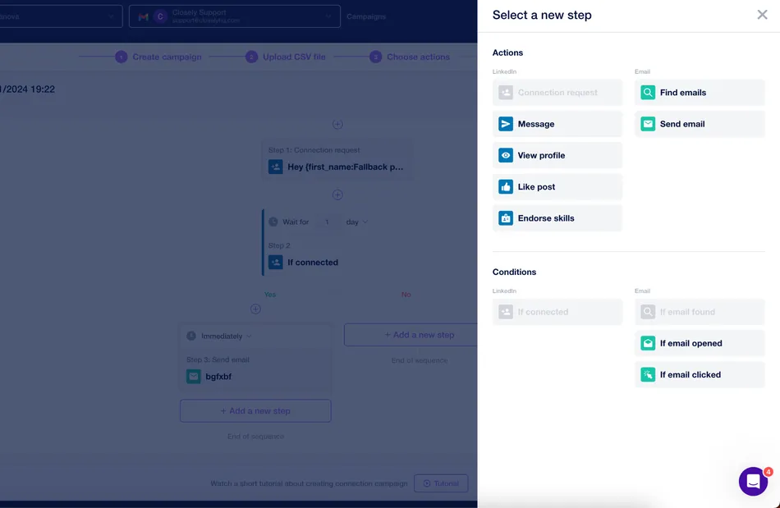780x508 pixels.
Task: Click the open-envelope If email opened icon
Action: [648, 343]
